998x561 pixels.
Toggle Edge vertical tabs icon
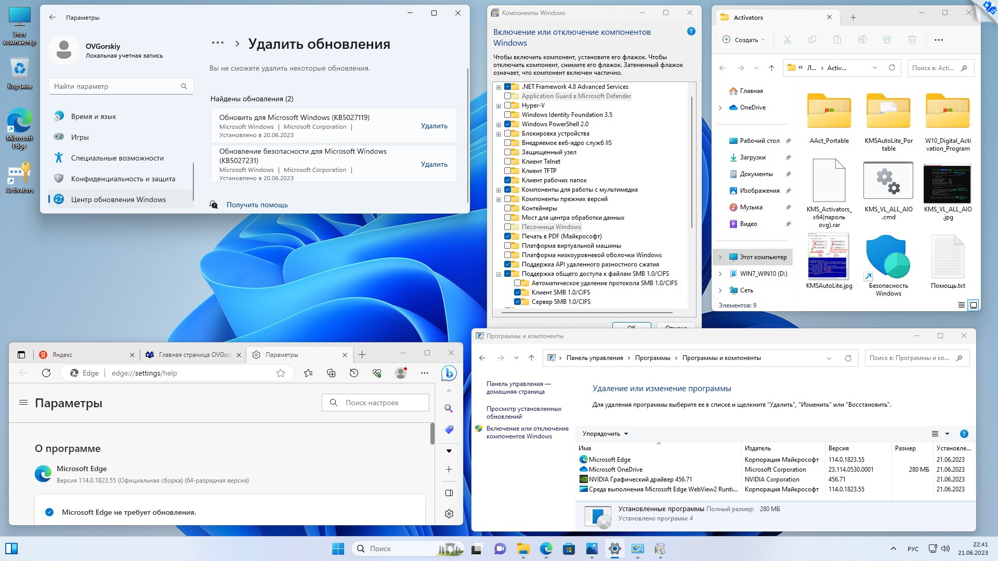pos(21,355)
